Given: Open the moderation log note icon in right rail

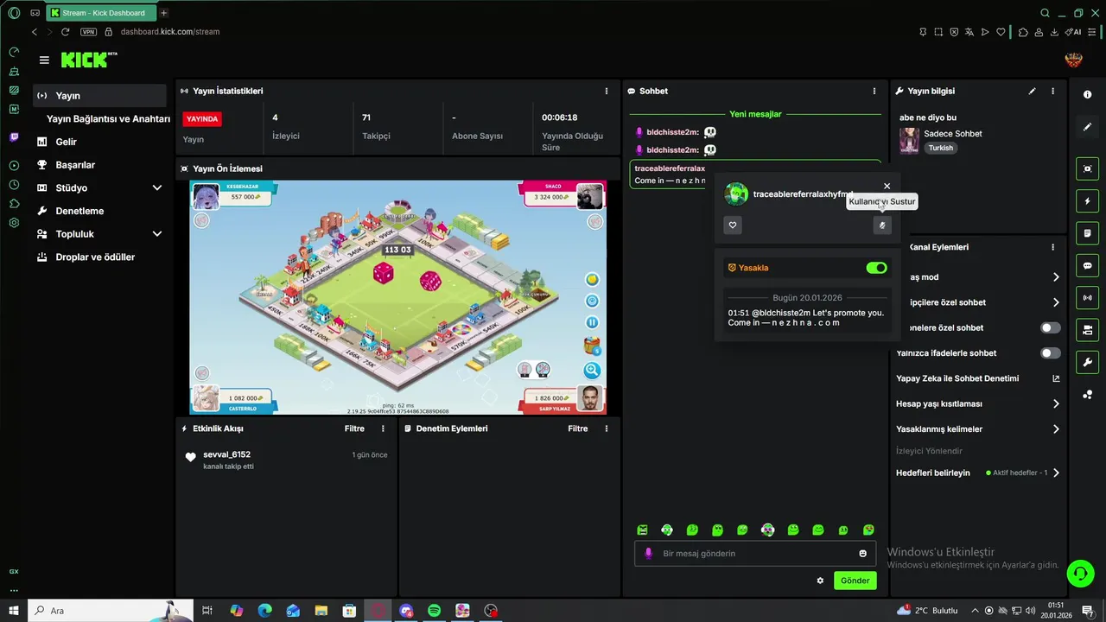Looking at the screenshot, I should 1087,233.
